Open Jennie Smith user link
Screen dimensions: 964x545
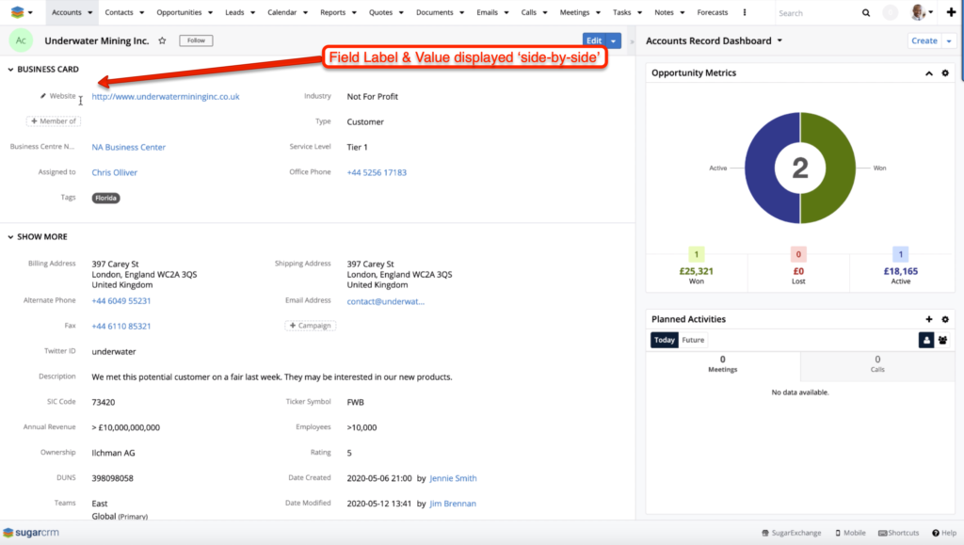tap(453, 478)
